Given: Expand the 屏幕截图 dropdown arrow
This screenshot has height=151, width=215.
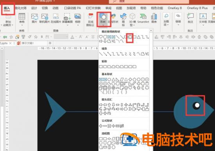Looking at the screenshot, I should [x=67, y=25].
